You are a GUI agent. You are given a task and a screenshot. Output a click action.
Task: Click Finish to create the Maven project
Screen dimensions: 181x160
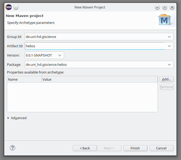[x=135, y=148]
